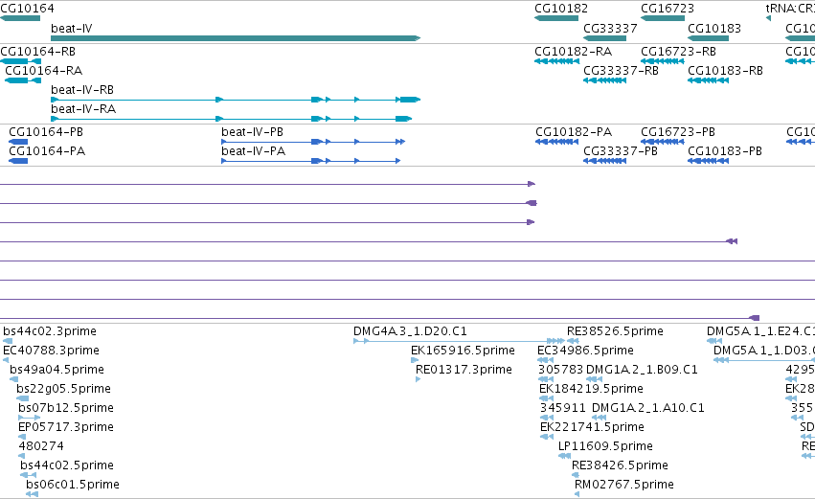Select the CG10164-PA protein label
The width and height of the screenshot is (815, 499).
pyautogui.click(x=47, y=151)
